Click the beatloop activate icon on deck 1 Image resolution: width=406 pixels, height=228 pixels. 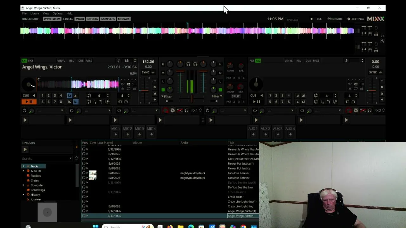89,95
